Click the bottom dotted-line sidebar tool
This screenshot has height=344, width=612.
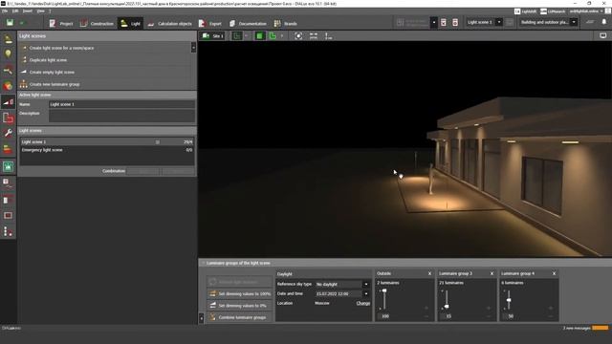[x=9, y=231]
